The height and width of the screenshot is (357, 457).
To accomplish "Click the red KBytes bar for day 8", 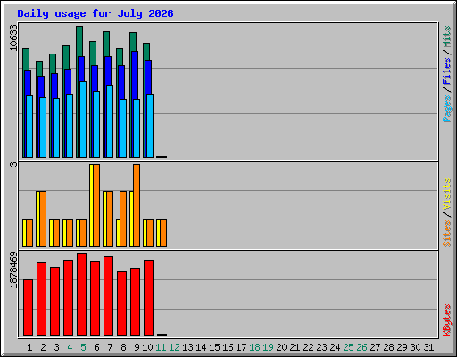I will (x=121, y=303).
